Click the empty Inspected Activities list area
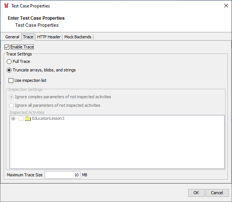 [x=117, y=149]
